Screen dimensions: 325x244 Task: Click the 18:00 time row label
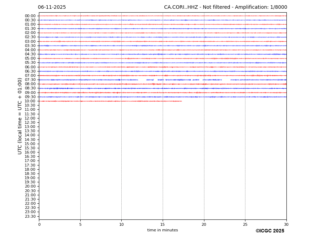coord(30,170)
